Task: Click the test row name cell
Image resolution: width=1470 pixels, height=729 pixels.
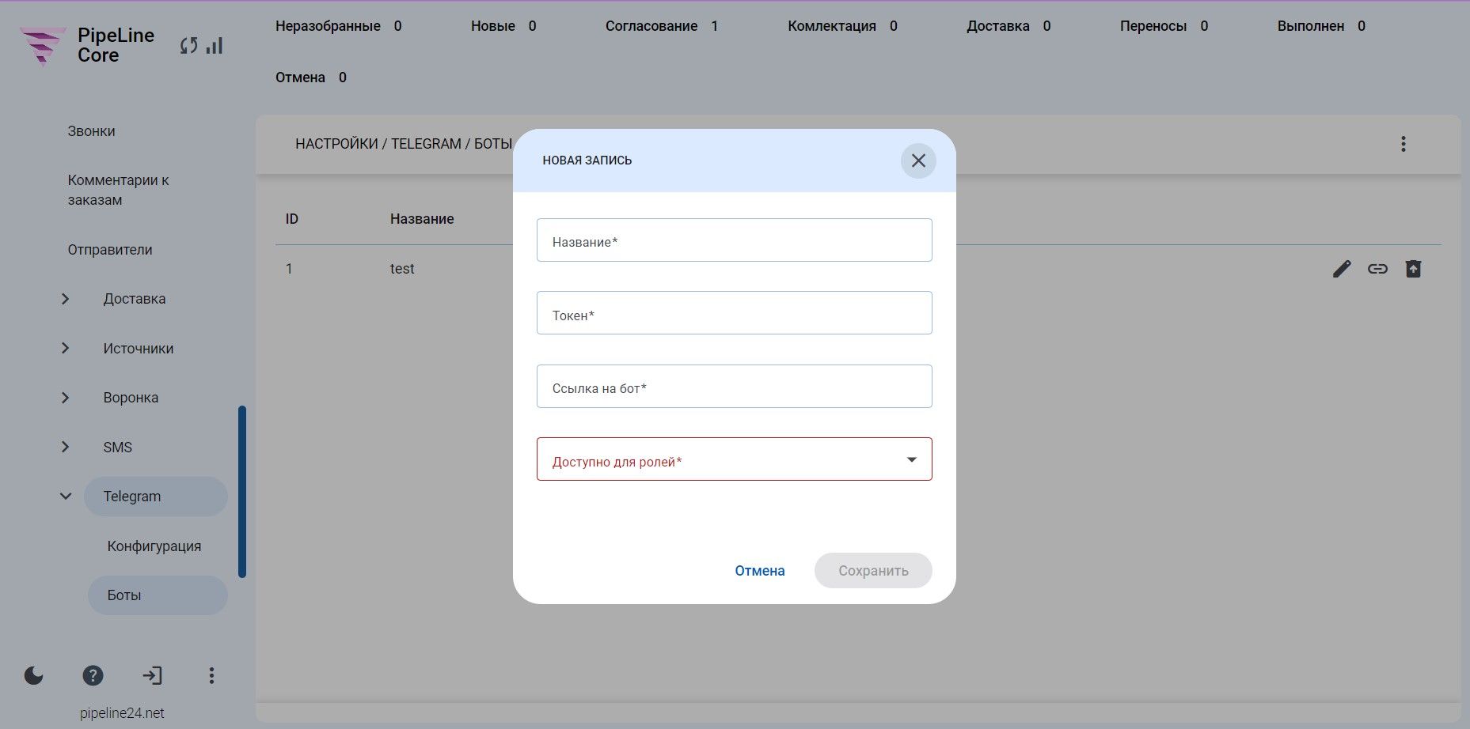Action: [402, 269]
